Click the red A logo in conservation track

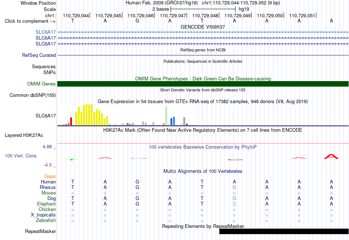coord(331,157)
